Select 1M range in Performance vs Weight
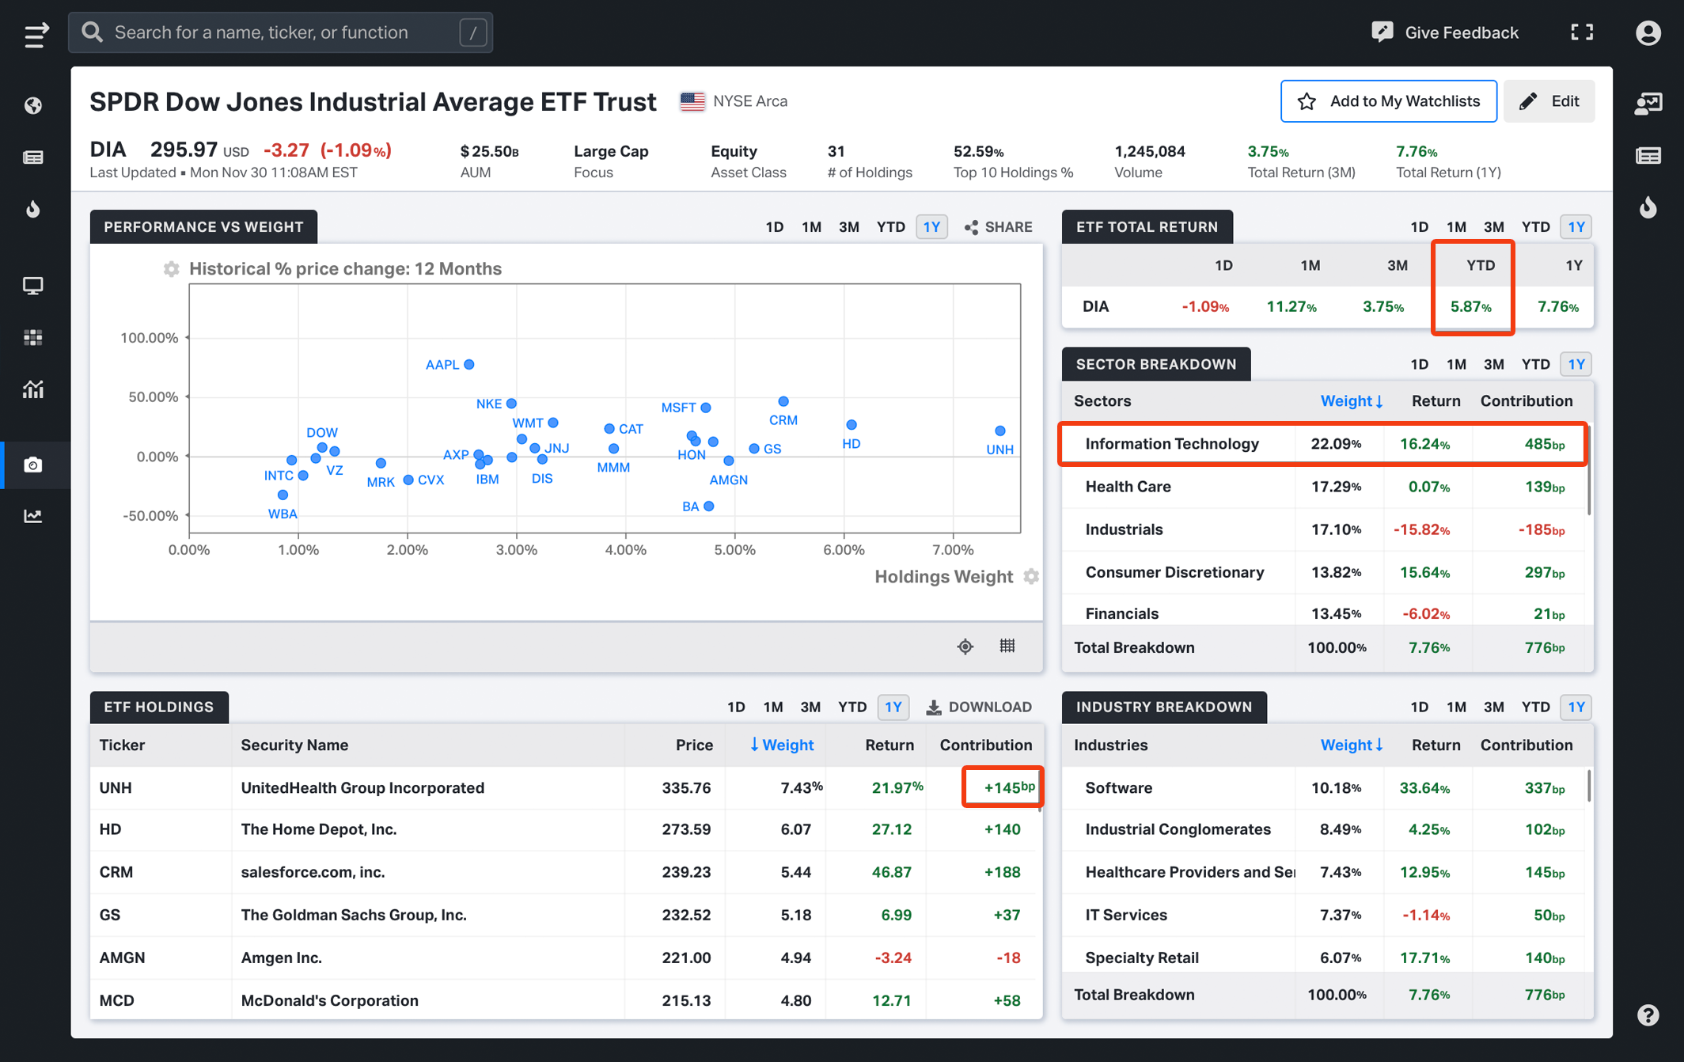1684x1062 pixels. (x=811, y=227)
